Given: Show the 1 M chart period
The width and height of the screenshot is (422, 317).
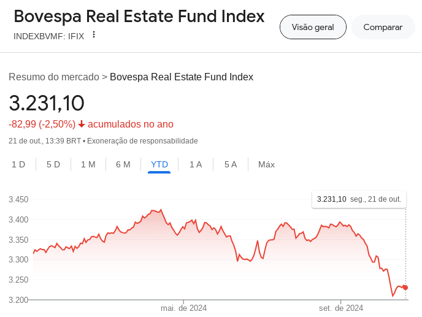Looking at the screenshot, I should tap(88, 164).
